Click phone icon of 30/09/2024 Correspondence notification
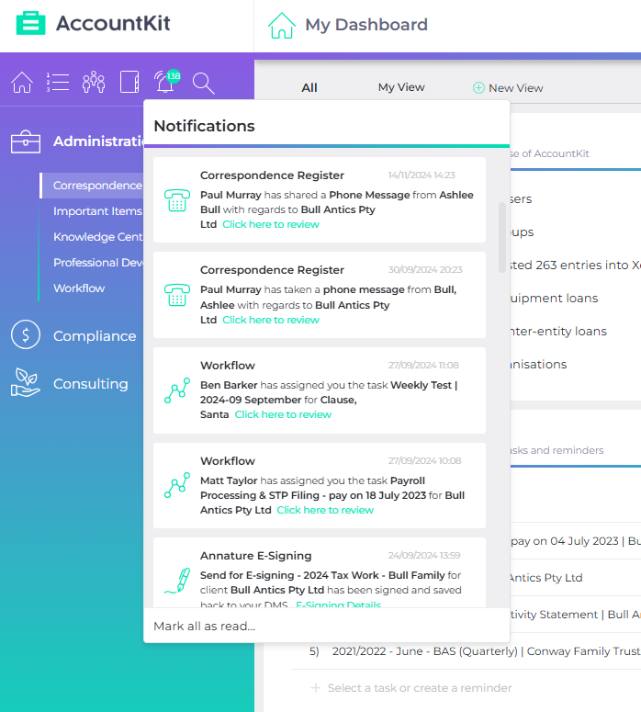Viewport: 641px width, 712px height. pyautogui.click(x=177, y=295)
